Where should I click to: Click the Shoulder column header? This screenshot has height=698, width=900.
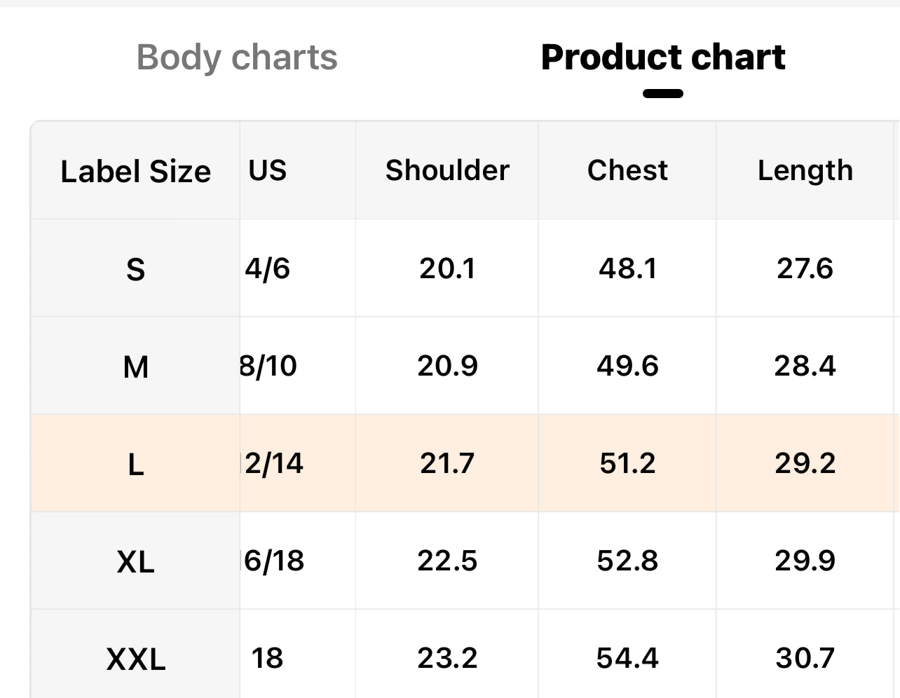pyautogui.click(x=447, y=171)
